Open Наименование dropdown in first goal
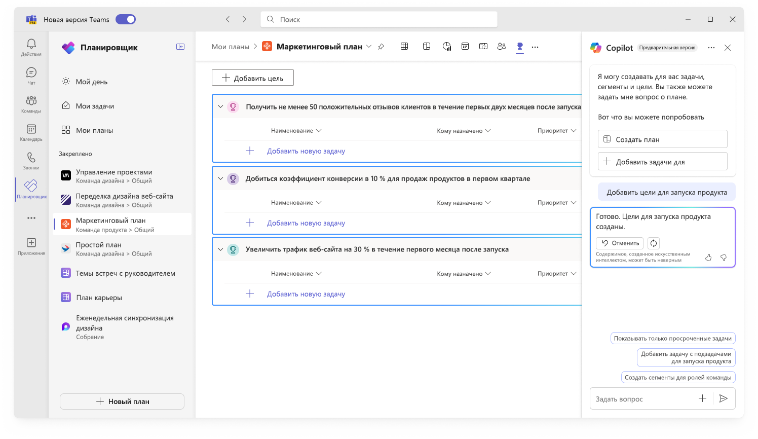 [x=296, y=131]
